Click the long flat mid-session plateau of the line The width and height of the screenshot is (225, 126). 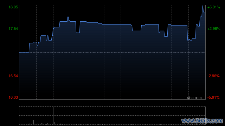click(117, 24)
